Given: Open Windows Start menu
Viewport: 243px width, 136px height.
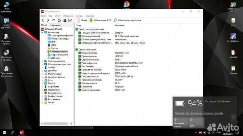Looking at the screenshot, I should point(4,132).
